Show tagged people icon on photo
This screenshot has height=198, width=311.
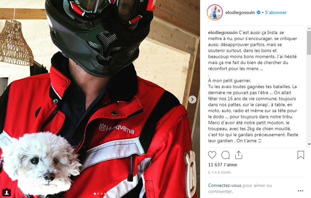pyautogui.click(x=7, y=192)
